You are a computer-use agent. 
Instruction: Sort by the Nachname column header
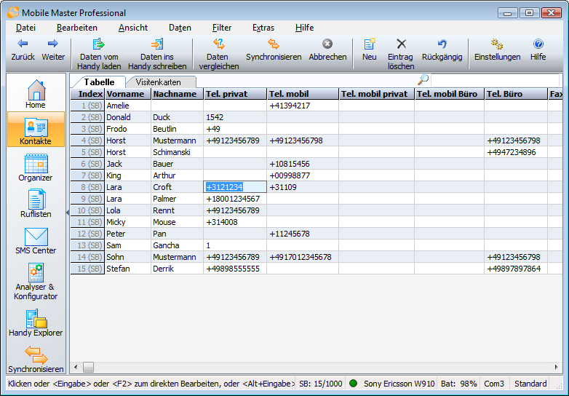pos(176,94)
